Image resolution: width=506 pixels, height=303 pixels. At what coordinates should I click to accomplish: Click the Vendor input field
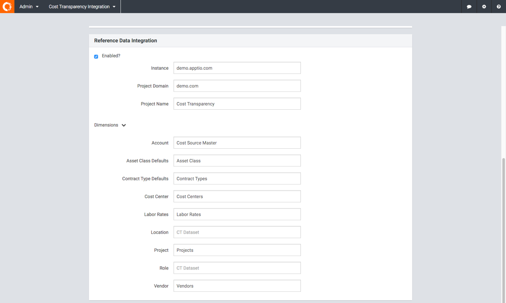237,286
